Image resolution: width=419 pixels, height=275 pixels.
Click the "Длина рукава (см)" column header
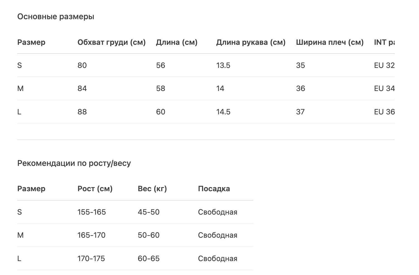[251, 42]
